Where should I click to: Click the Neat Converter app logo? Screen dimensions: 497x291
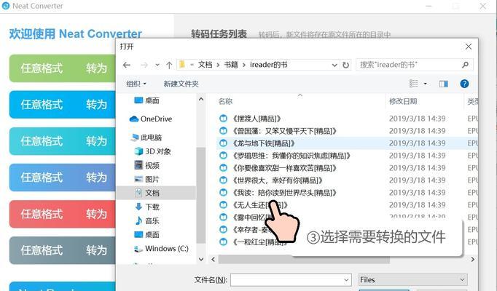point(5,6)
